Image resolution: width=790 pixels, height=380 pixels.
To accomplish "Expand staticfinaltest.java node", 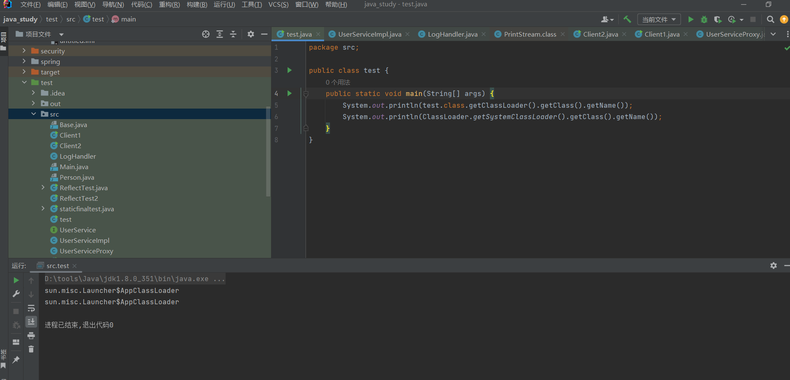I will point(43,208).
